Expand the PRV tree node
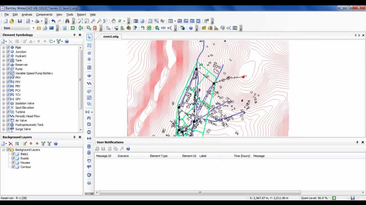The width and height of the screenshot is (366, 205). click(3, 77)
